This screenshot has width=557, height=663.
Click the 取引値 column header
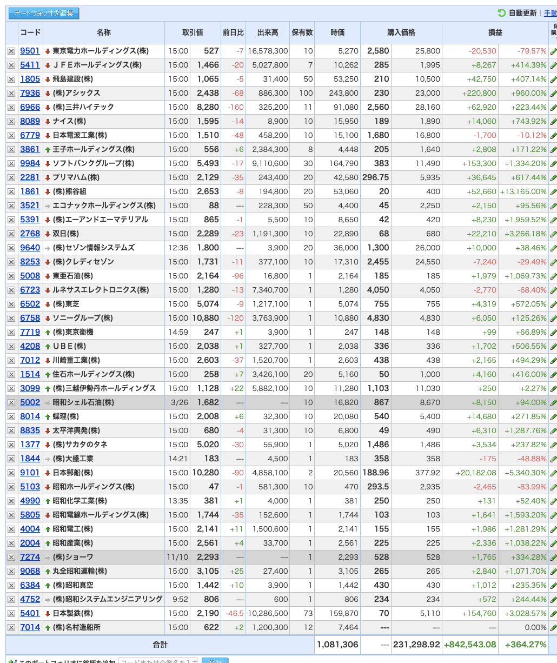coord(193,32)
